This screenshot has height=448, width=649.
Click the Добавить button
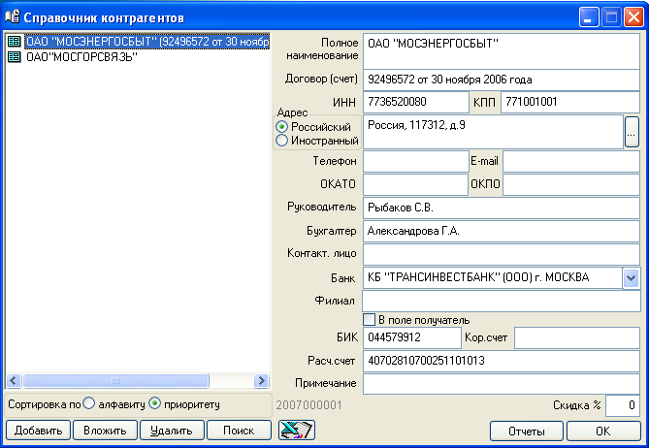tap(38, 431)
